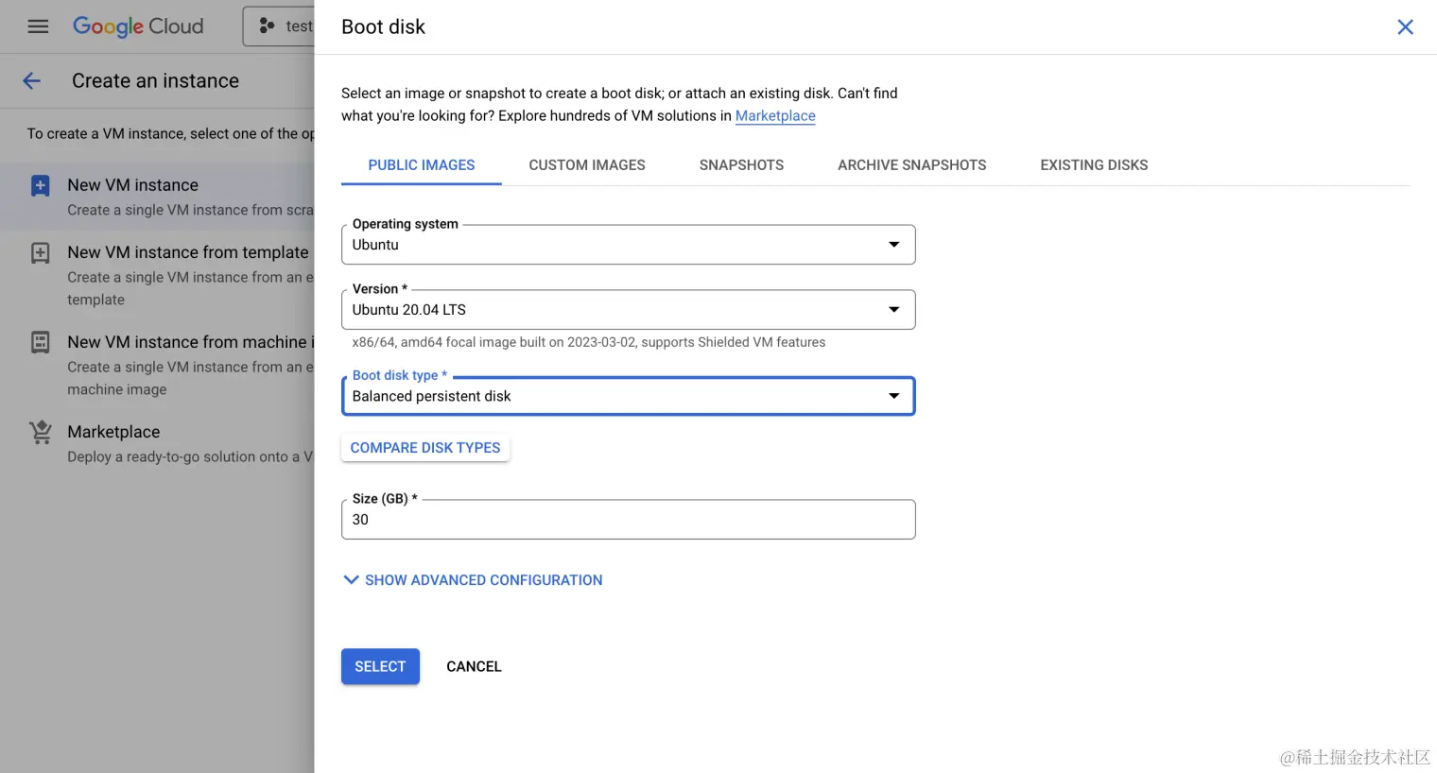Open the Boot disk type dropdown

pos(628,396)
